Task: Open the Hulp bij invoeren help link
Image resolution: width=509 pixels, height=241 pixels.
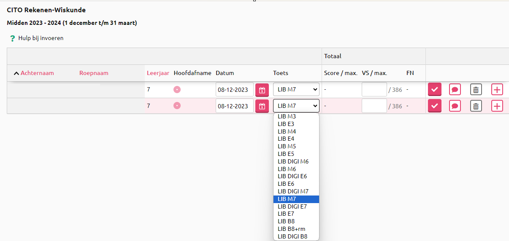Action: 41,38
